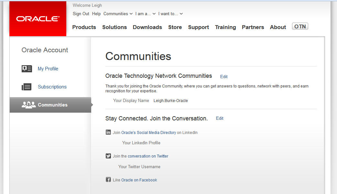Viewport: 337px width, 194px height.
Task: Expand the 'I am a...' dropdown
Action: (x=145, y=14)
